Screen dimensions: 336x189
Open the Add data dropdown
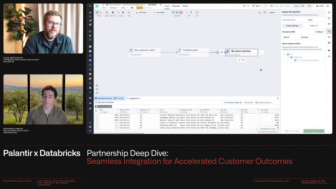pyautogui.click(x=143, y=12)
